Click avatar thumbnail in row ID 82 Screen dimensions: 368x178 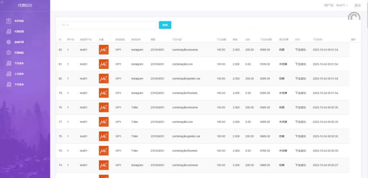103,50
